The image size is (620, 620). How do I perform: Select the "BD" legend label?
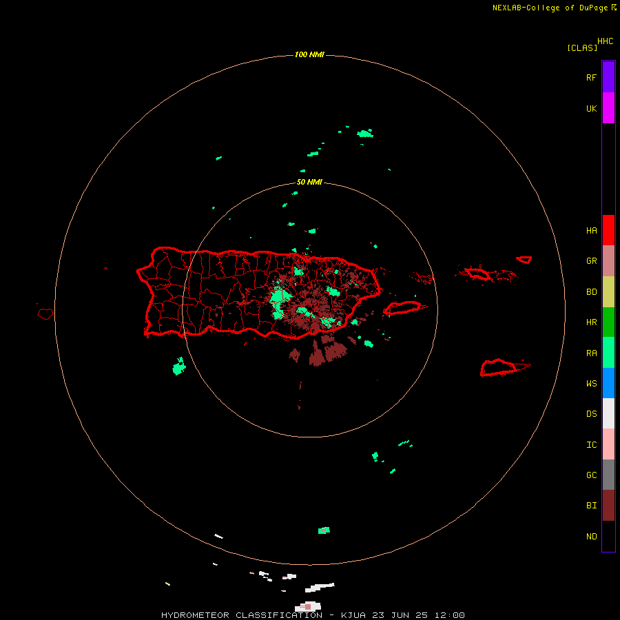pos(591,292)
